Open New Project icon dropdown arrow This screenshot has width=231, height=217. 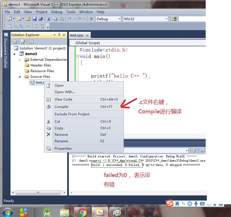(x=14, y=19)
